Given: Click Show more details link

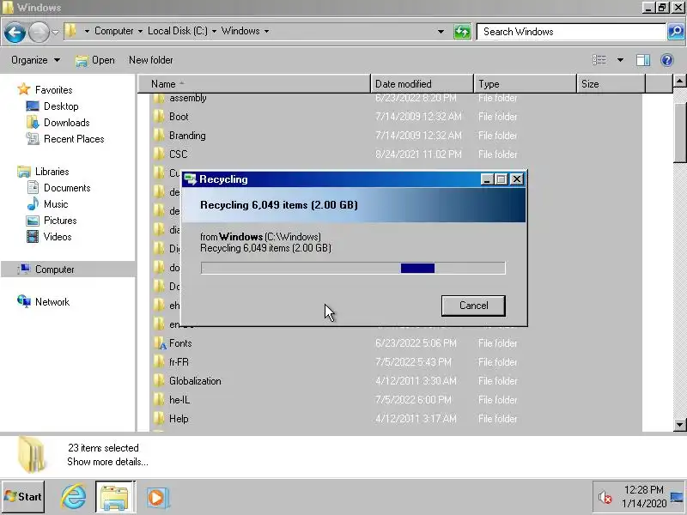Looking at the screenshot, I should pos(107,462).
